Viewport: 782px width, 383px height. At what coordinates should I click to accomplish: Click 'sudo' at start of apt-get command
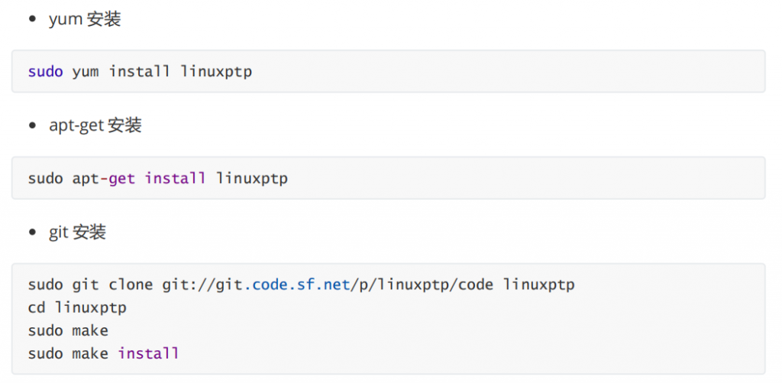(46, 179)
